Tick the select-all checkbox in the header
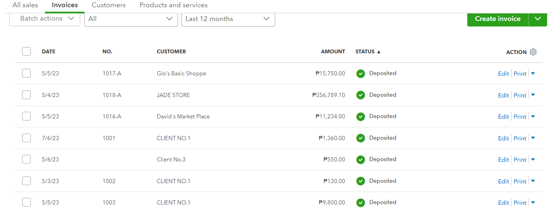 click(x=26, y=52)
